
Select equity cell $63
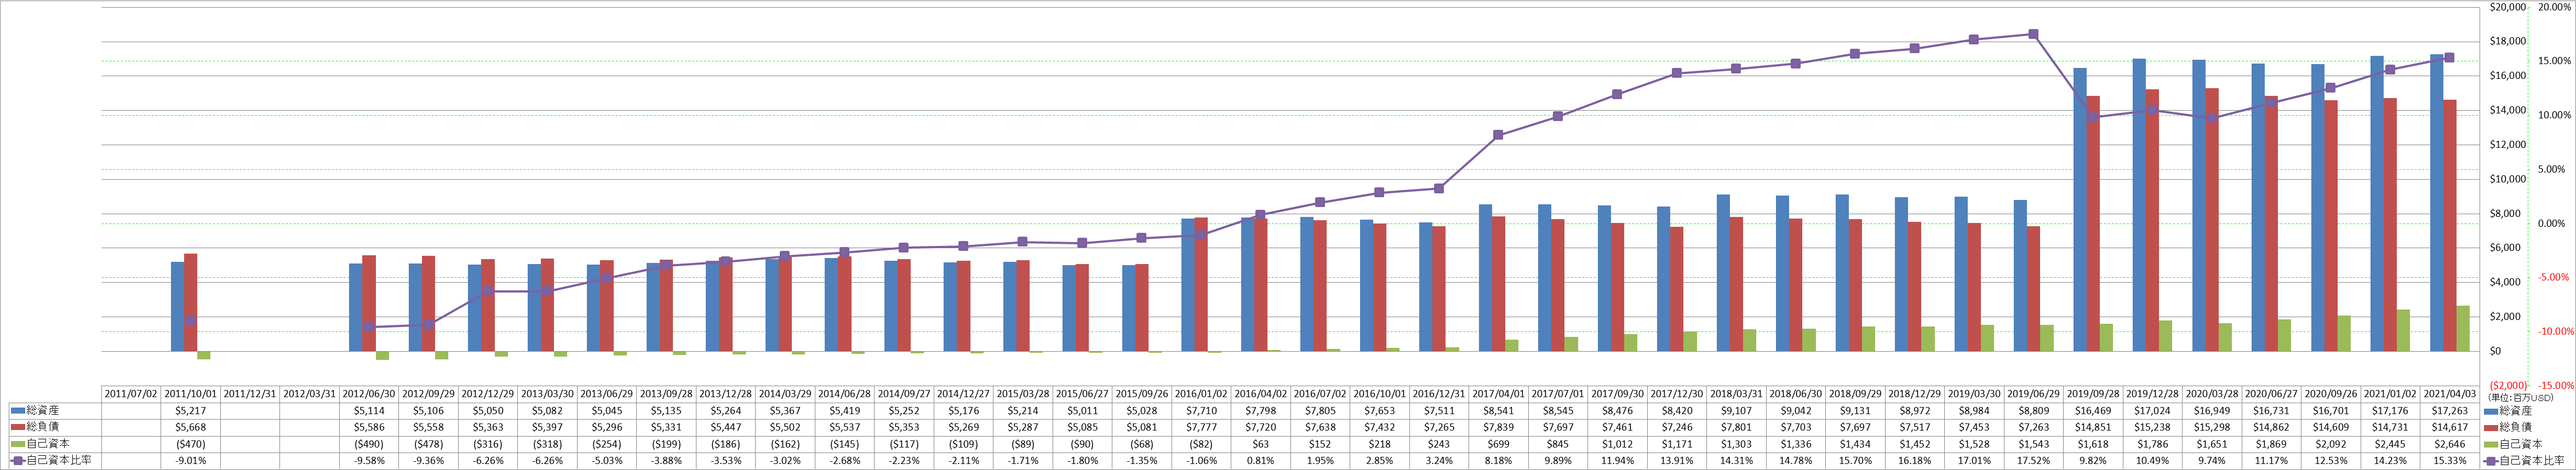pos(1260,444)
